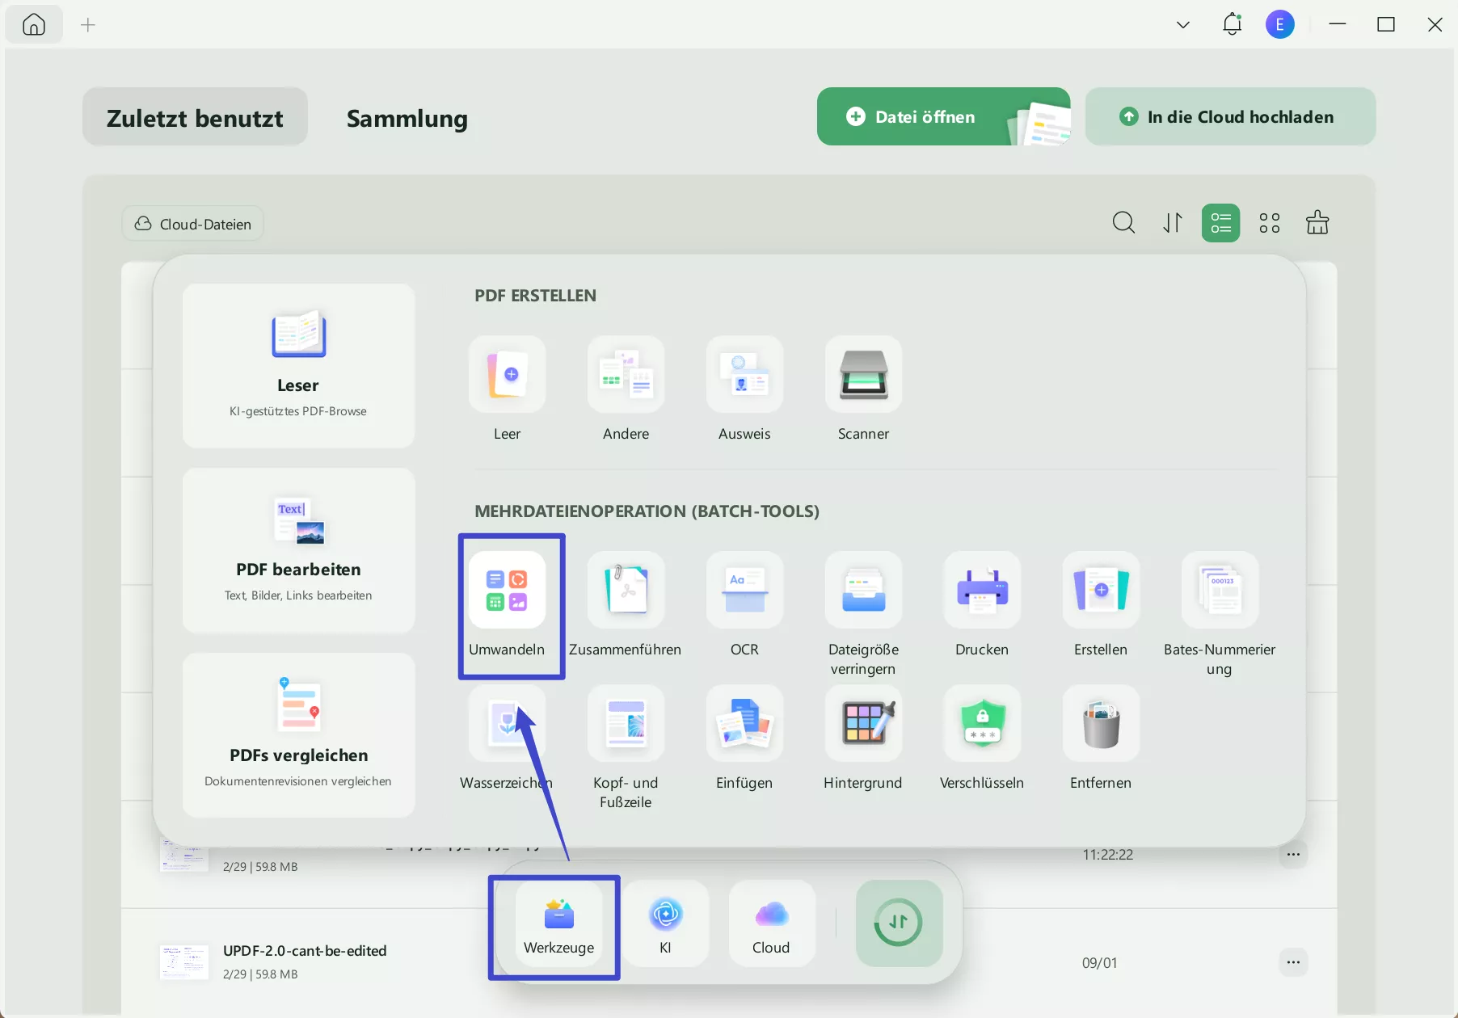Open the batch Entfernen remove tool

coord(1101,723)
